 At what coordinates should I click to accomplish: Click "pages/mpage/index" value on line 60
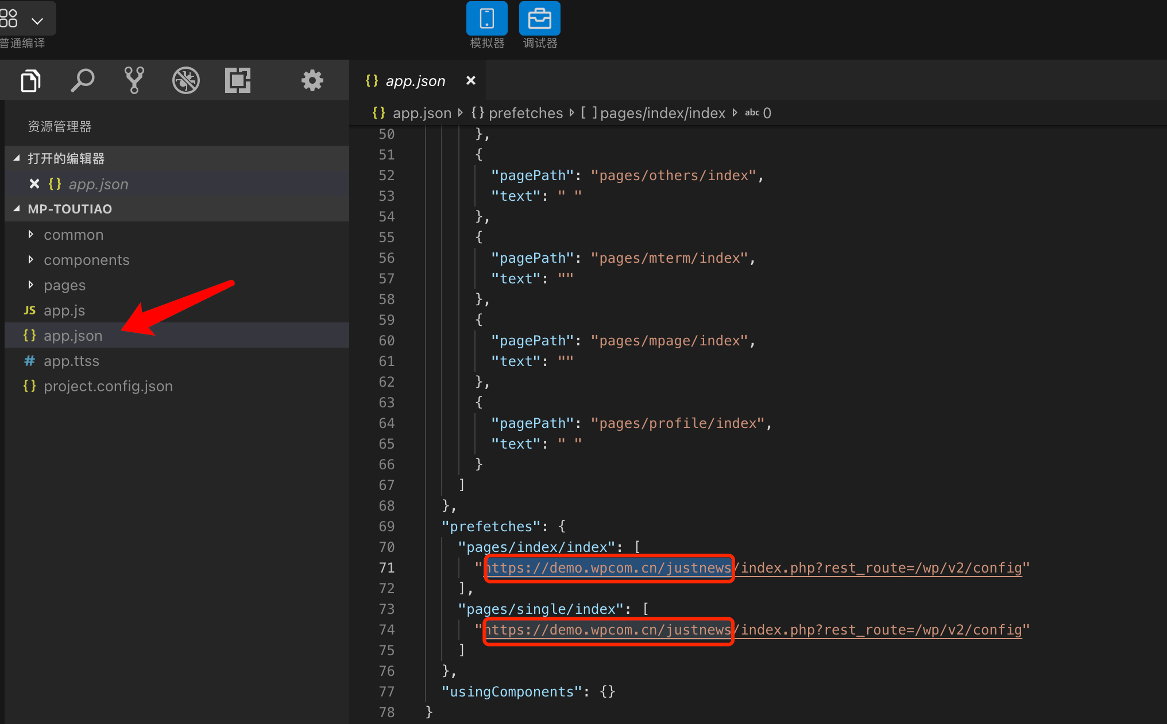(670, 341)
